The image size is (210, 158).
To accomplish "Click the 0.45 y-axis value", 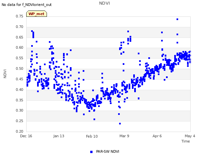I will [x=20, y=79].
